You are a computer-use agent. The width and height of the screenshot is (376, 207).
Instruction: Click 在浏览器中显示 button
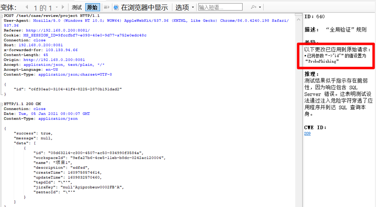[x=144, y=7]
